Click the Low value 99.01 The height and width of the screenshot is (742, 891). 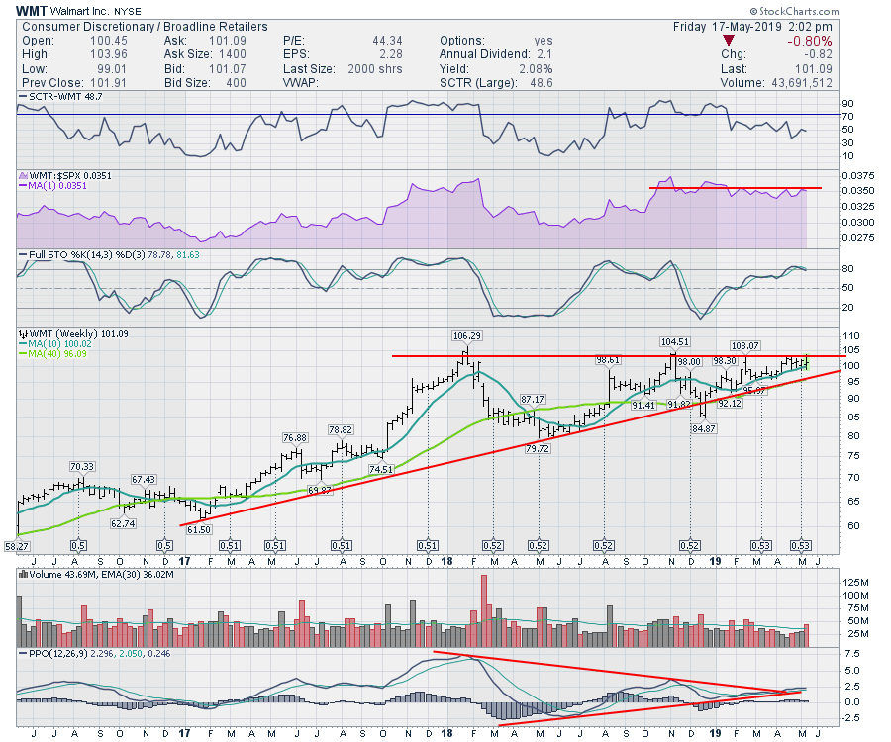point(111,68)
